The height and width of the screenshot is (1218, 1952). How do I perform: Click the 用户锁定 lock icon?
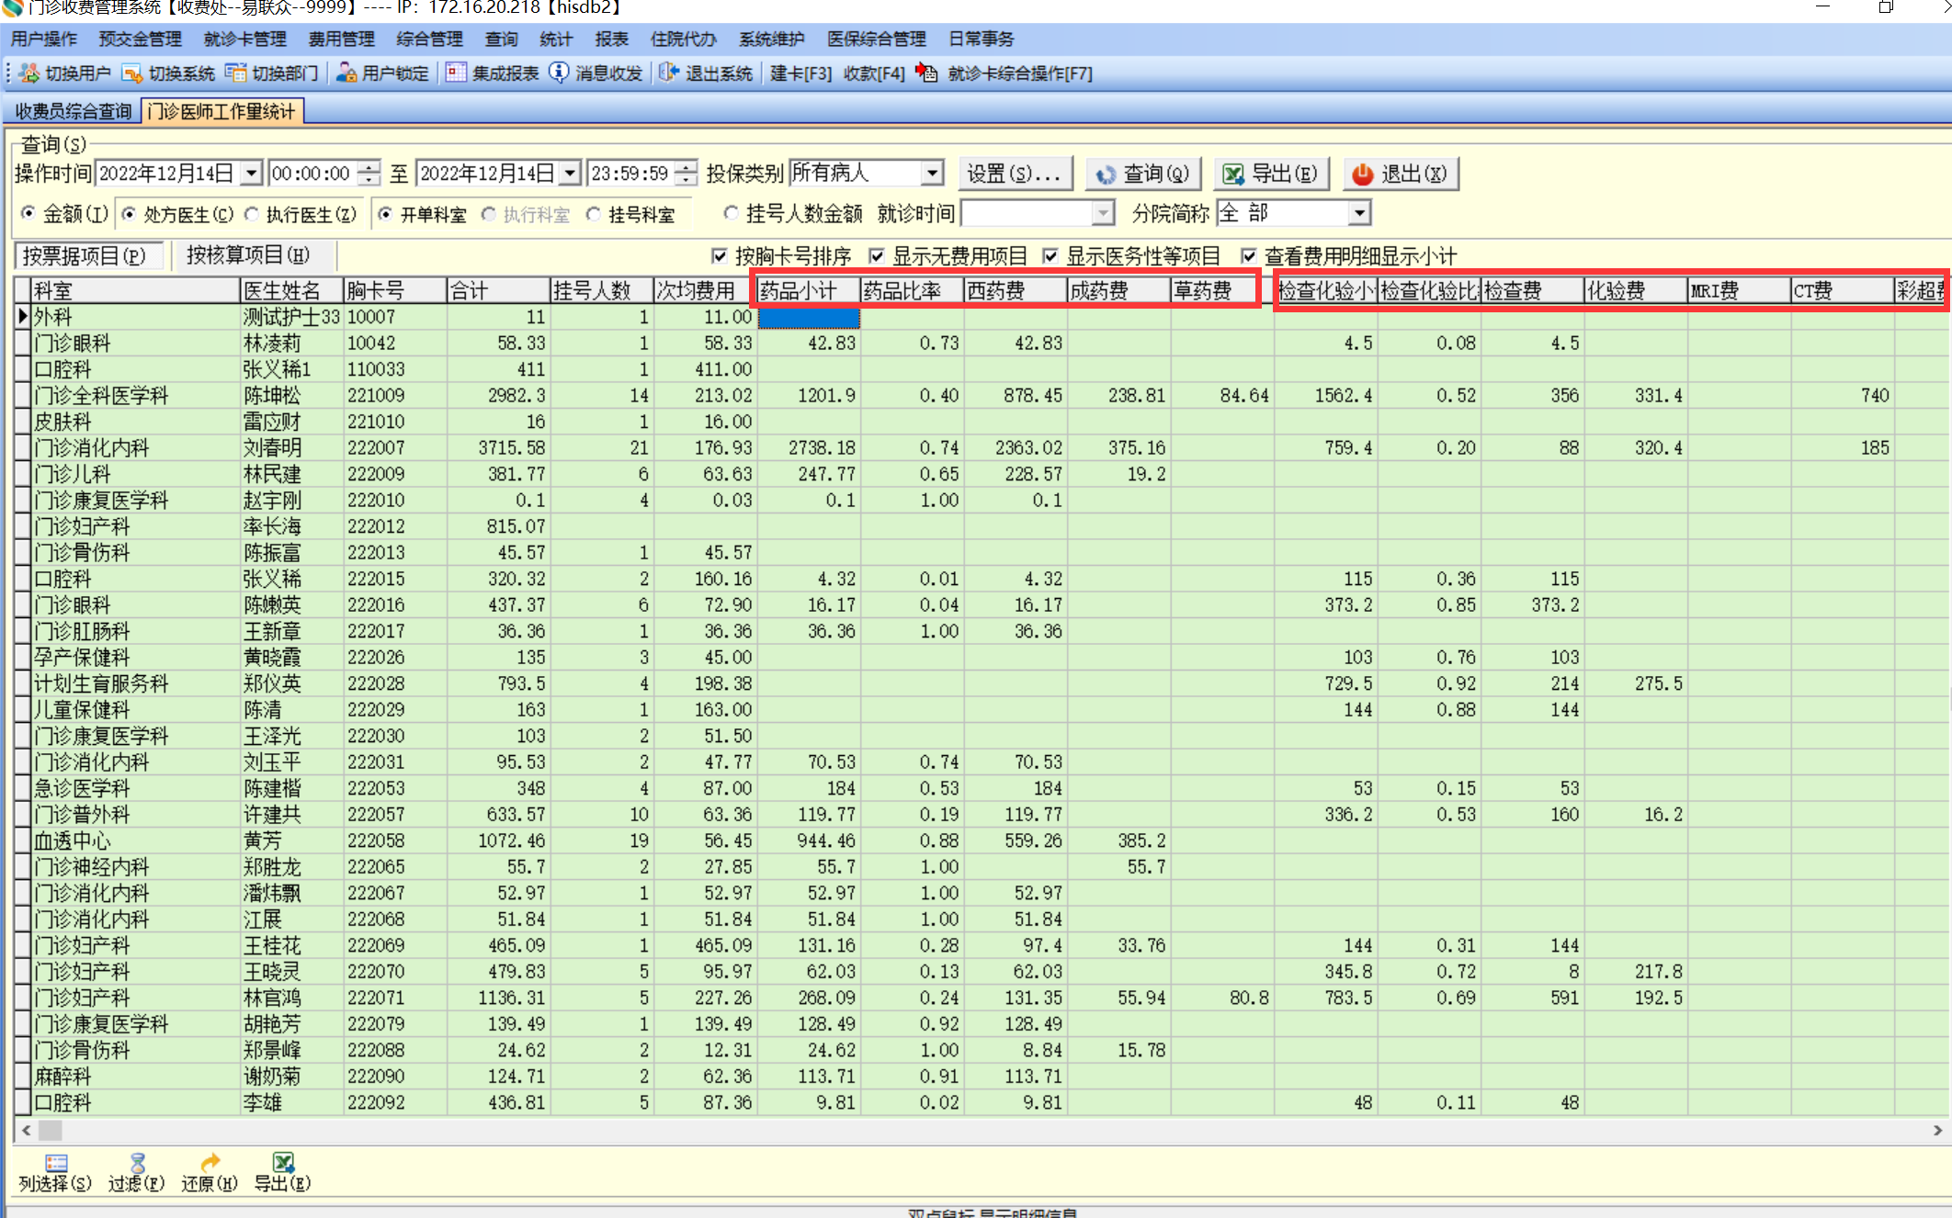coord(346,73)
